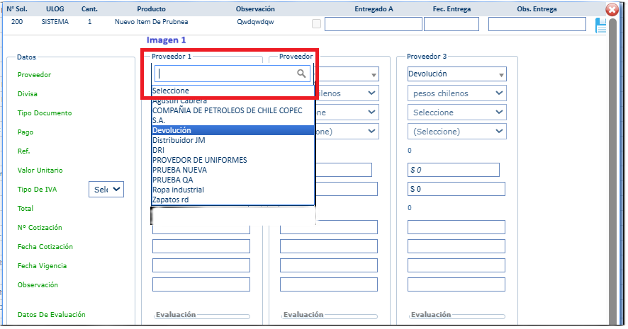Viewport: 628px width, 329px height.
Task: Select PRUEBA QA supplier option
Action: (232, 180)
